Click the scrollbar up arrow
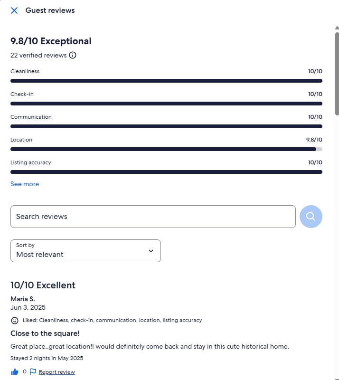Viewport: 339px width, 380px height. pos(337,28)
